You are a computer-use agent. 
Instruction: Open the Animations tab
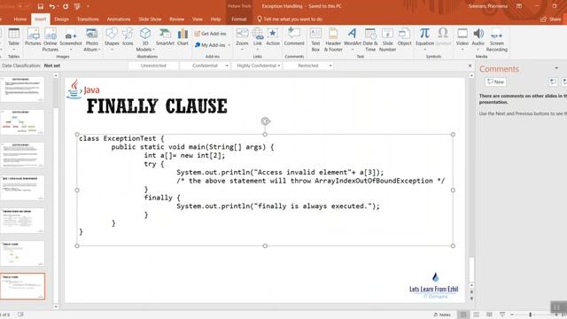119,19
